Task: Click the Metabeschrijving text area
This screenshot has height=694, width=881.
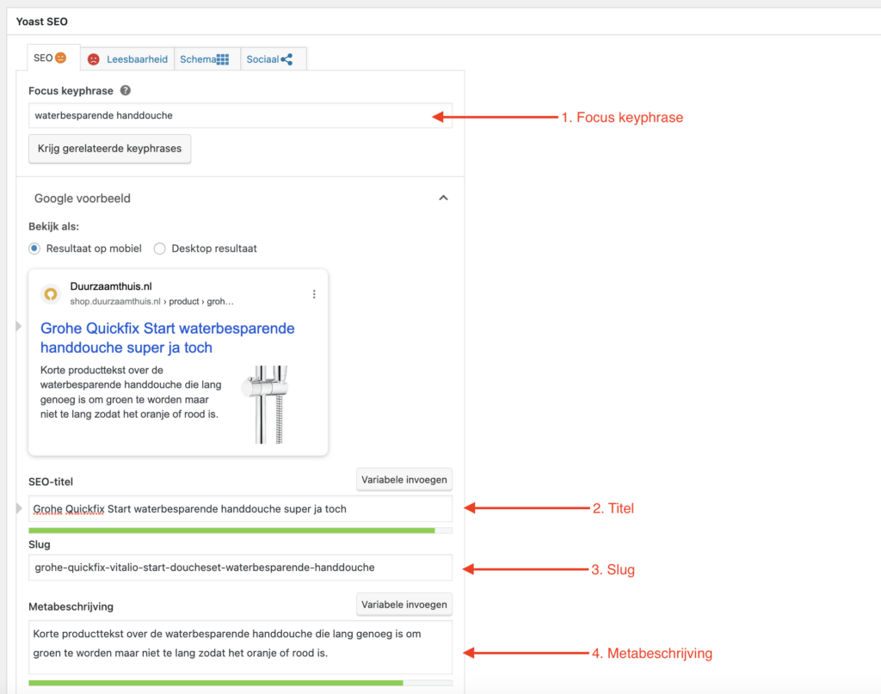Action: (241, 647)
